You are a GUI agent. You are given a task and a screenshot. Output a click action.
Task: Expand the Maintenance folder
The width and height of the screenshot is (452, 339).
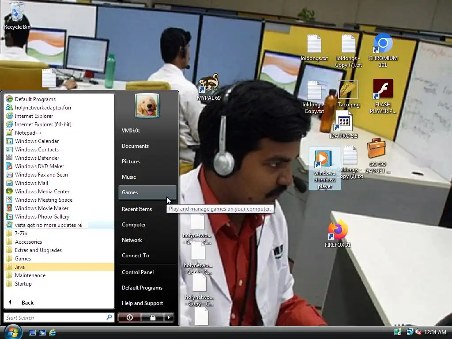(59, 275)
